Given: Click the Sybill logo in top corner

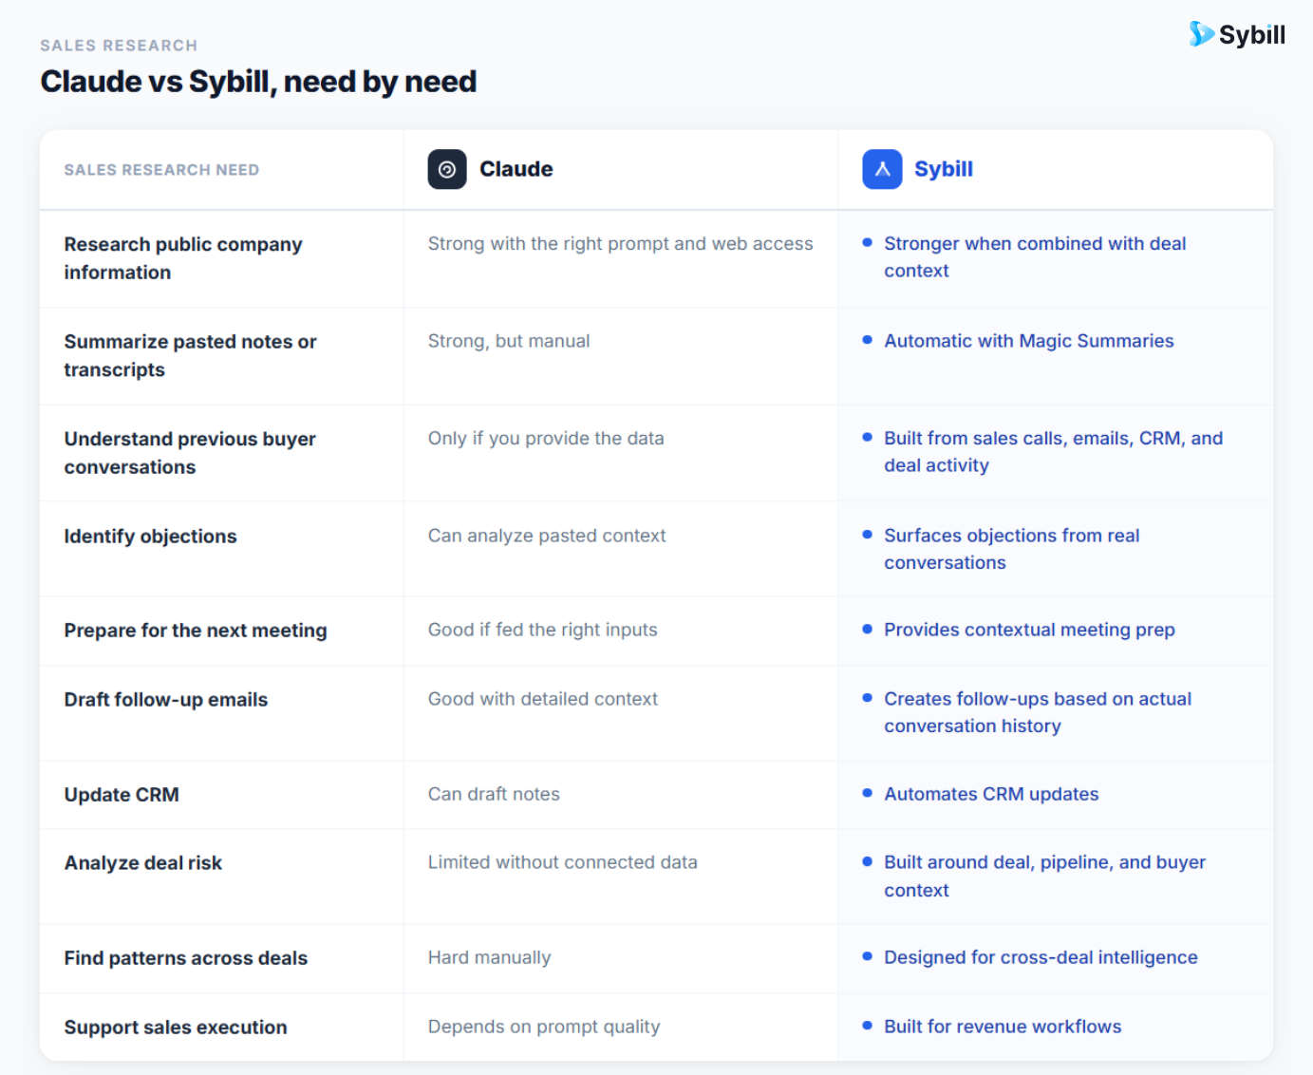Looking at the screenshot, I should [x=1236, y=35].
